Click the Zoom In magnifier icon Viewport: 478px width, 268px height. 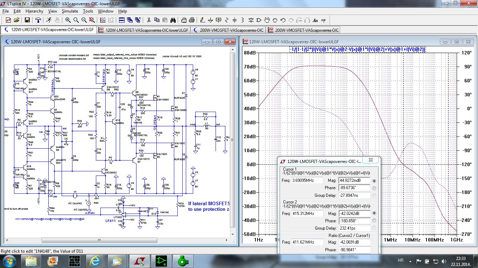(x=68, y=20)
